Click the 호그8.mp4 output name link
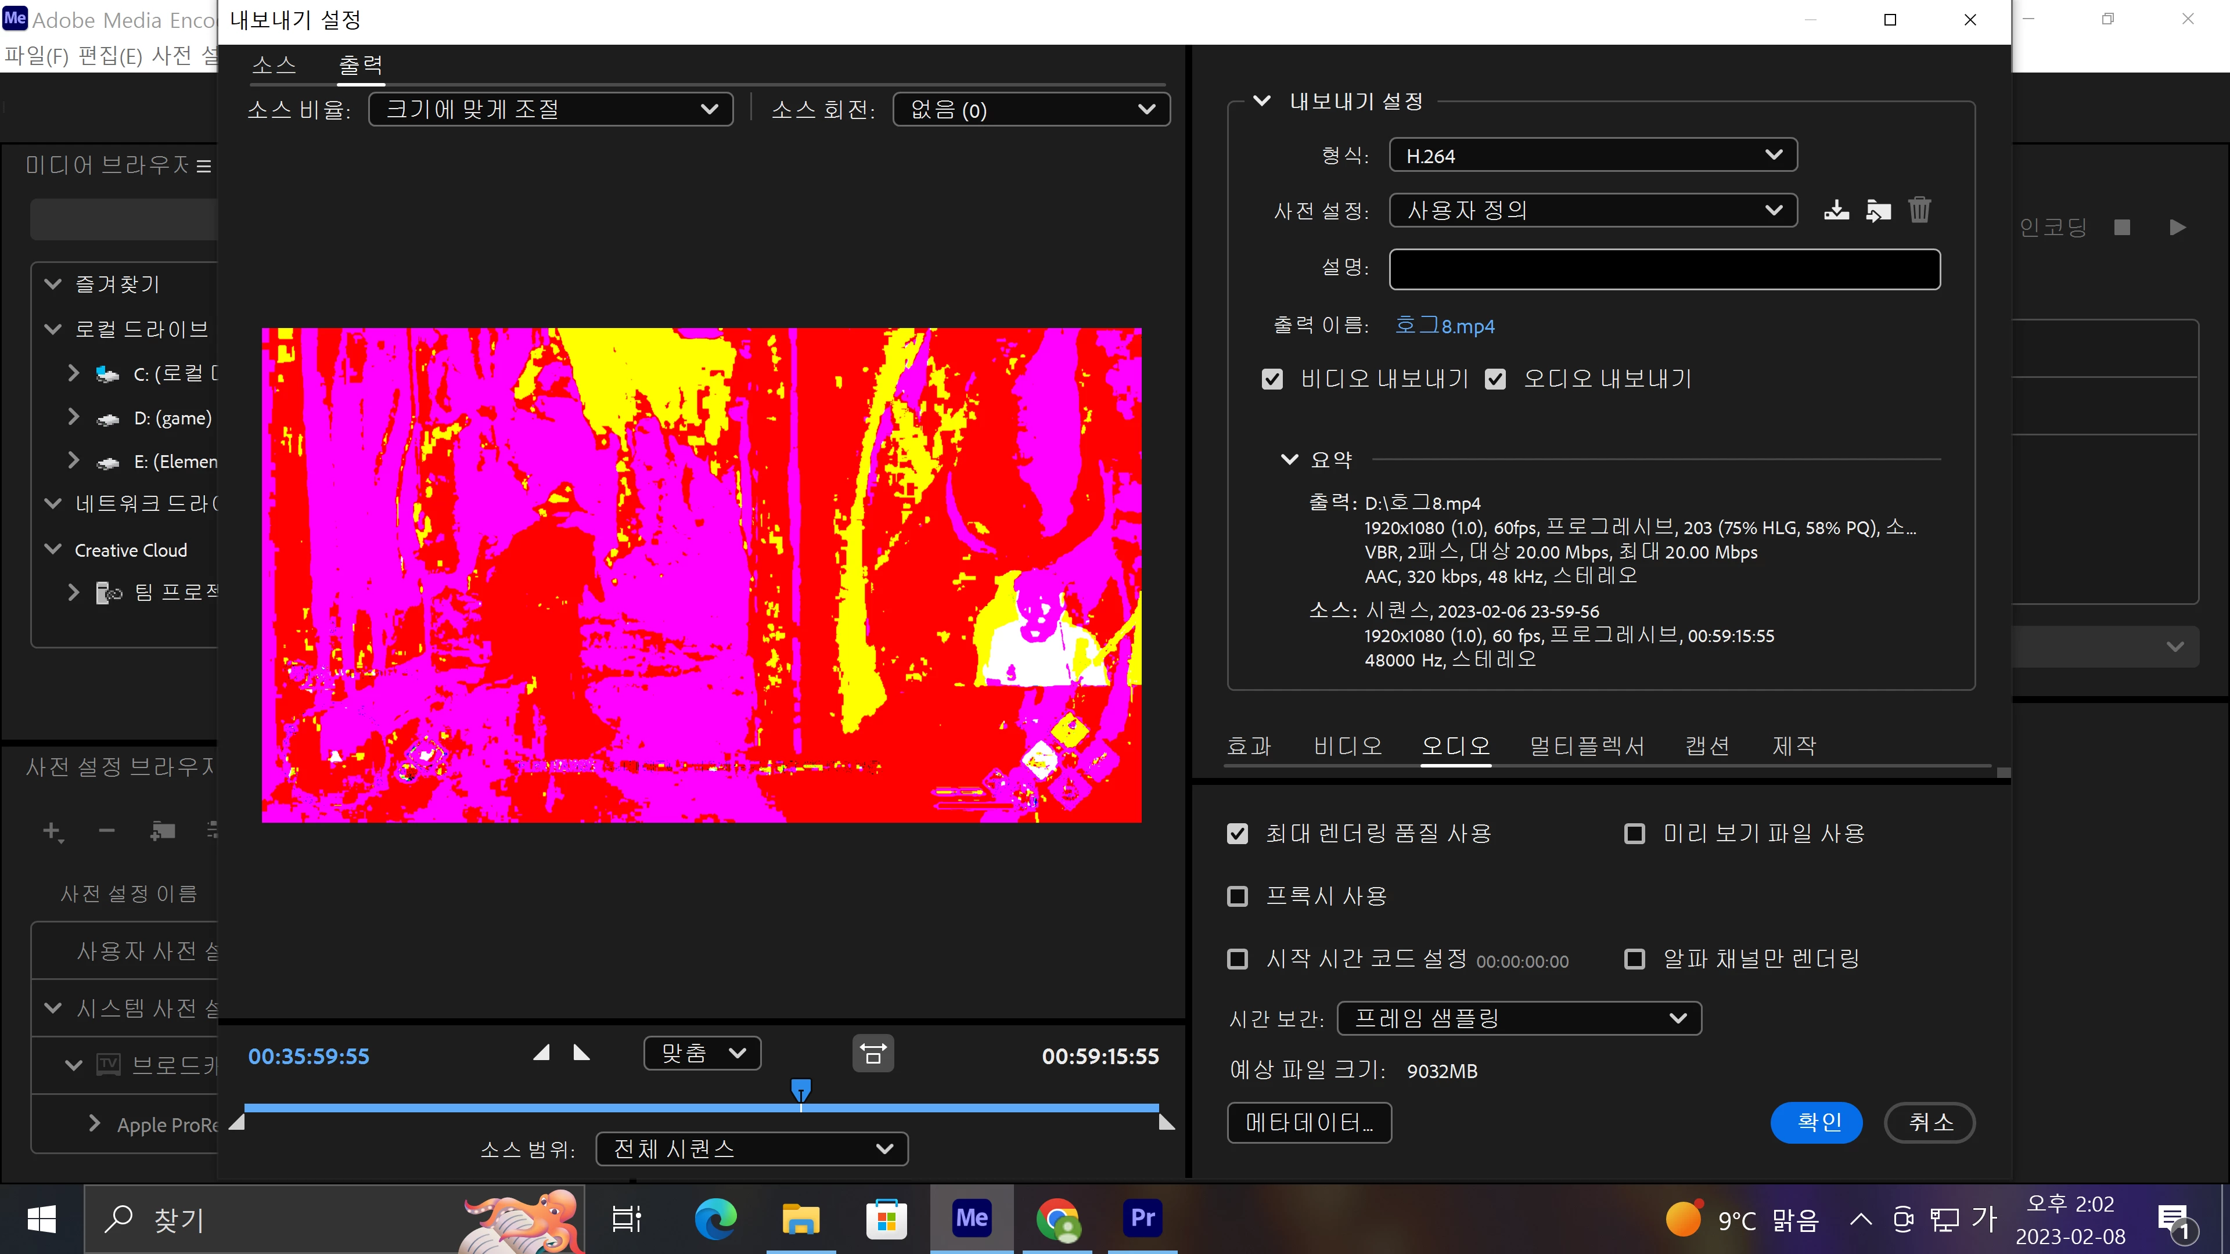Viewport: 2230px width, 1254px height. tap(1445, 325)
